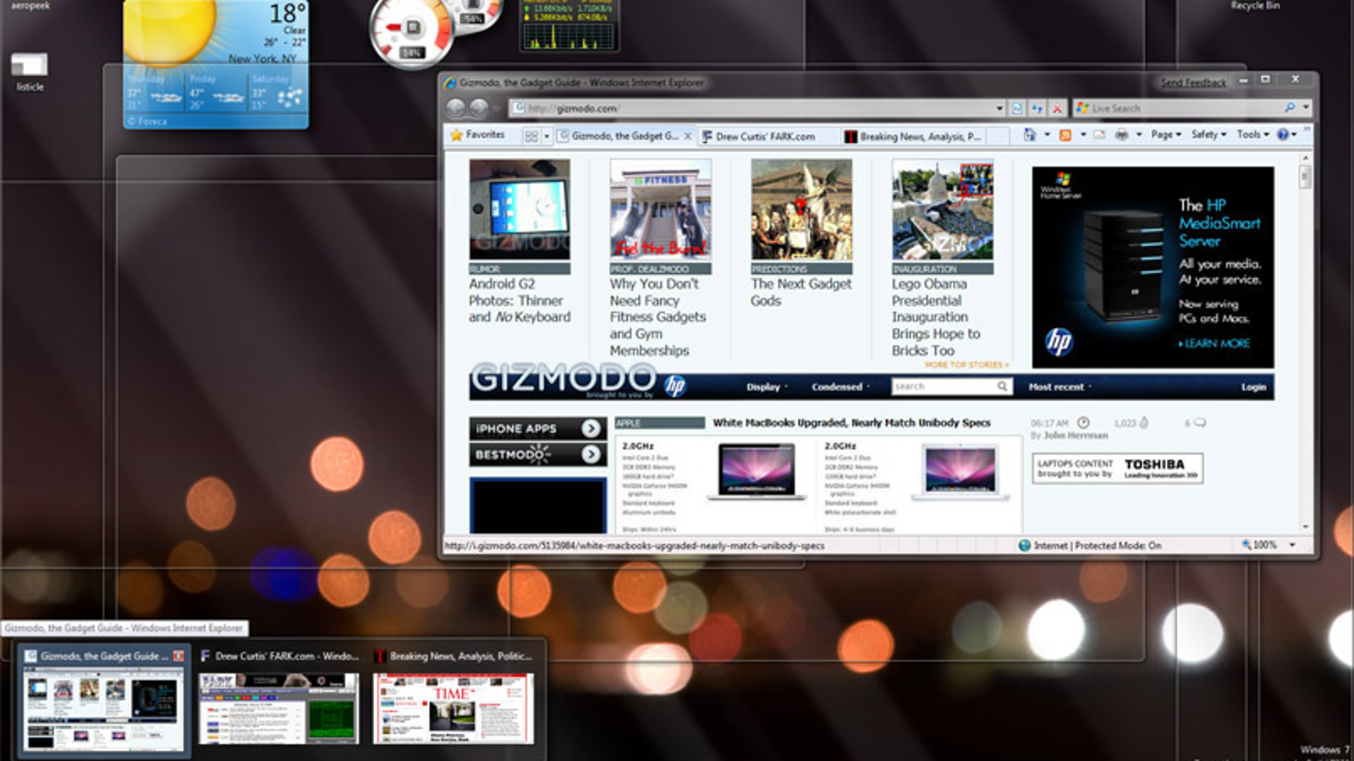
Task: Open the Home button dropdown arrow
Action: tap(1047, 134)
